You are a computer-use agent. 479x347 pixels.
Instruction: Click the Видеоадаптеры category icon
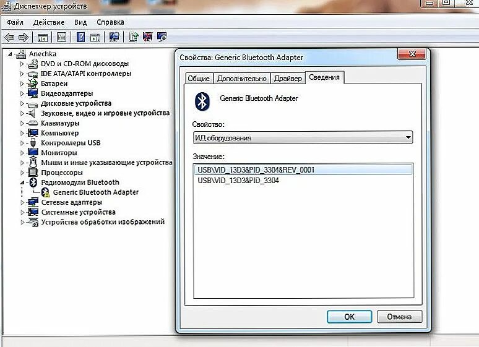coord(32,93)
